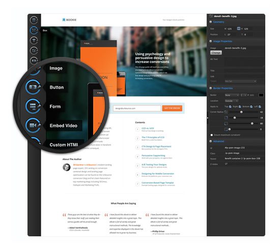The width and height of the screenshot is (280, 249).
Task: Click the Embed Video widget icon in magnifier
Action: (x=33, y=126)
